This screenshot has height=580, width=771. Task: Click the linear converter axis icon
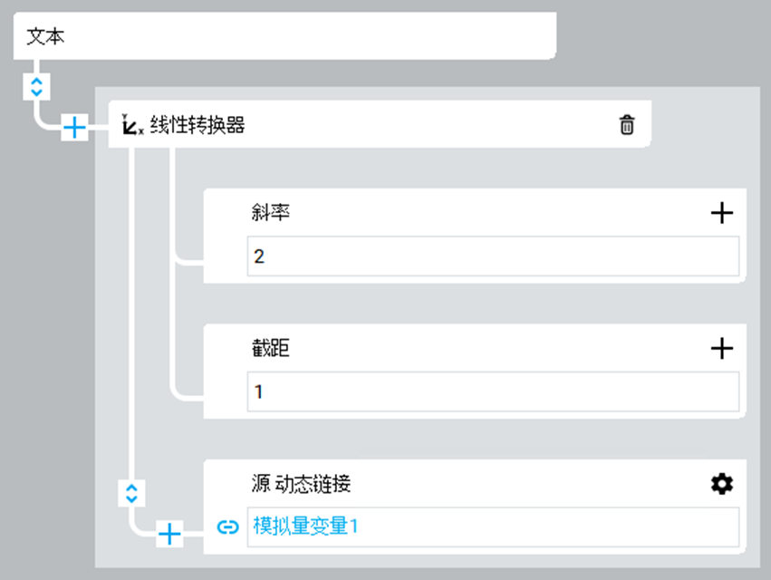[133, 126]
